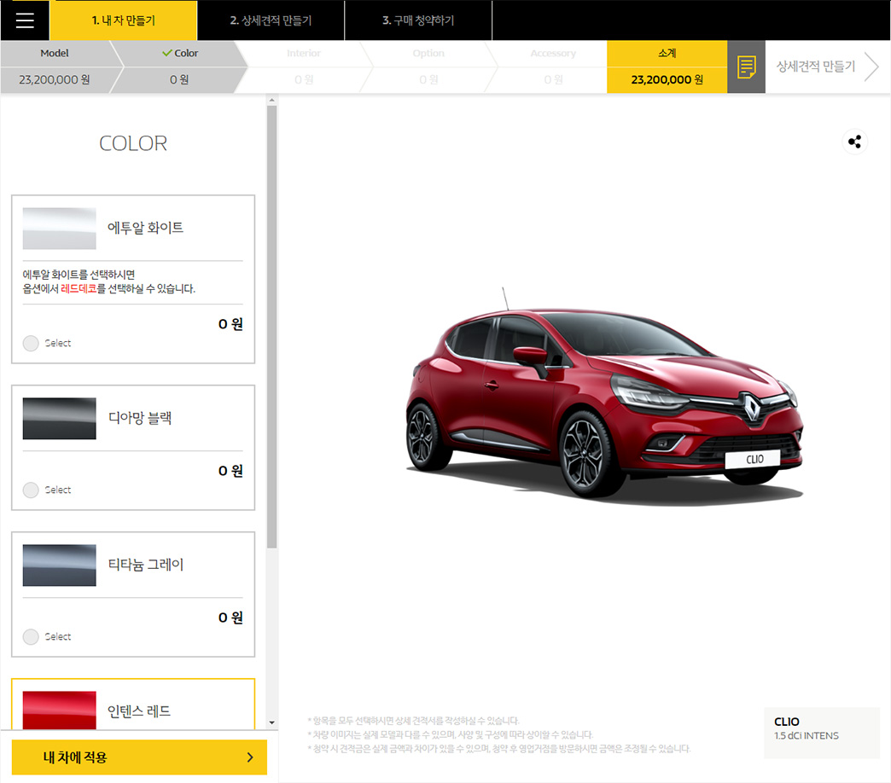Pick the 에투알 화이트 color swatch
The image size is (891, 783).
click(59, 229)
